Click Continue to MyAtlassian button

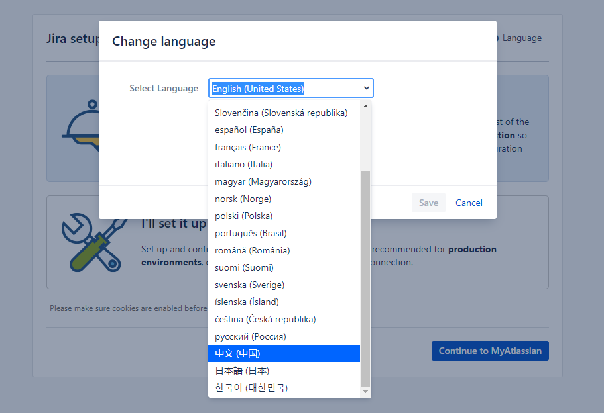point(490,351)
